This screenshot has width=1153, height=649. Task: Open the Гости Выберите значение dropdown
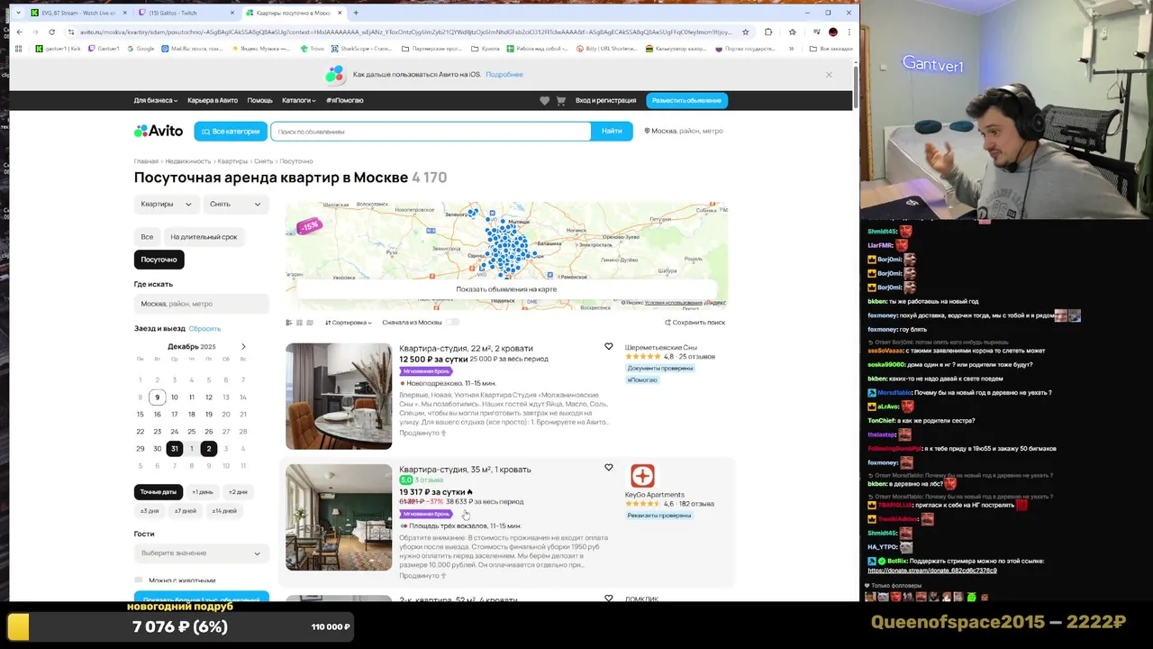(x=201, y=553)
